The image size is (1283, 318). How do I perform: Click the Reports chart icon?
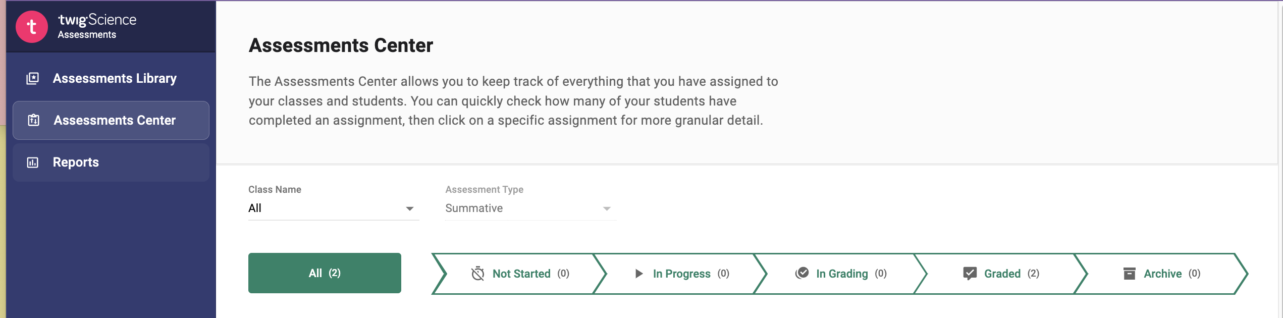coord(33,163)
